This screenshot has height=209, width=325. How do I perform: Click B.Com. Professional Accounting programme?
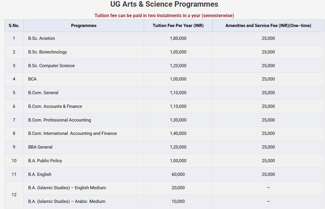click(59, 120)
